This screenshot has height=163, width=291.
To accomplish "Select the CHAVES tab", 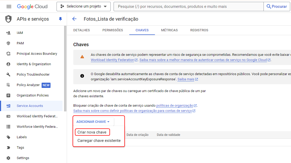I will pos(142,30).
